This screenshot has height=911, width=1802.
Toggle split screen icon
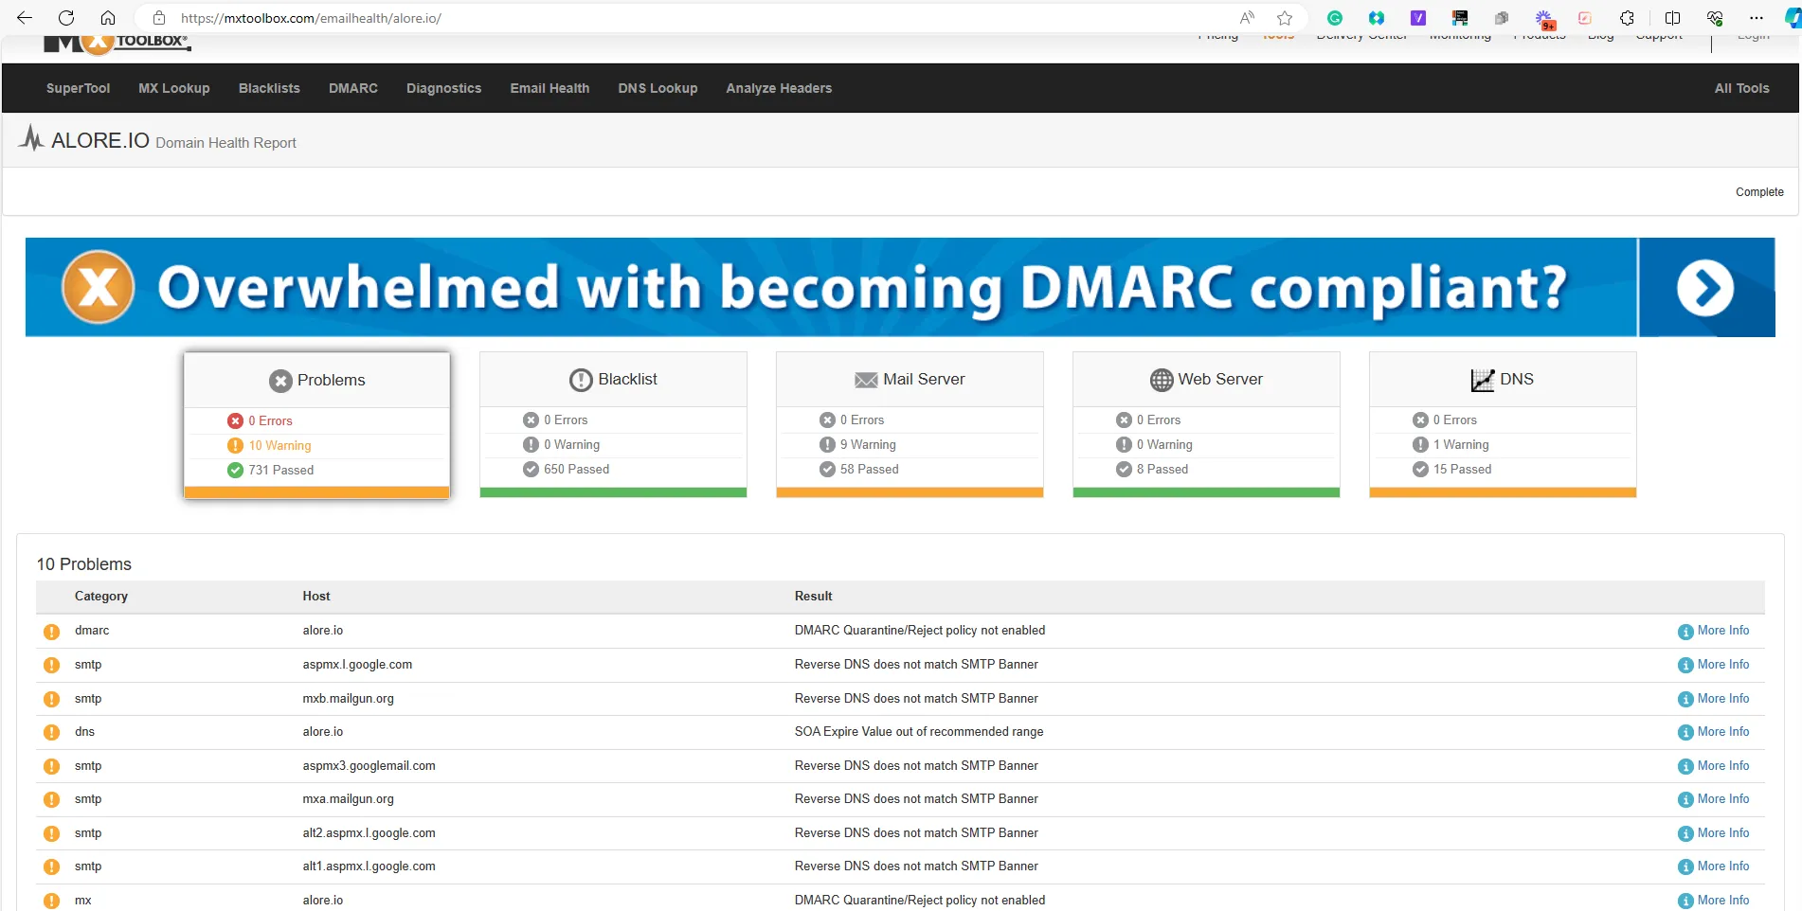point(1672,18)
